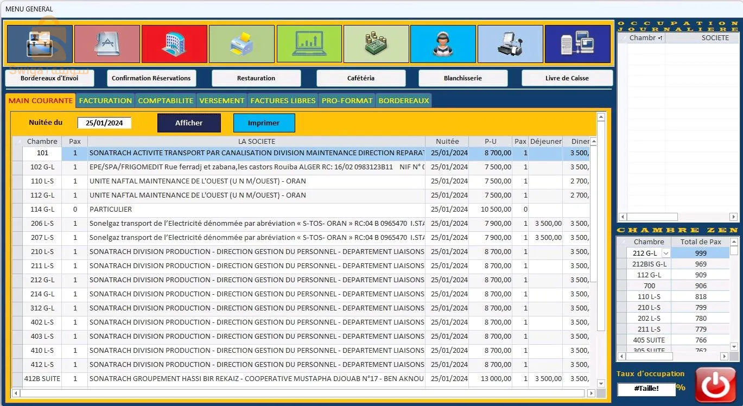Viewport: 743px width, 406px height.
Task: Click the Nuitée du date field
Action: [104, 123]
